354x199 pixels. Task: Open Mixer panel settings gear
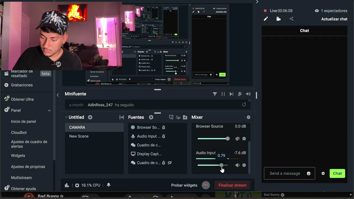tap(249, 117)
